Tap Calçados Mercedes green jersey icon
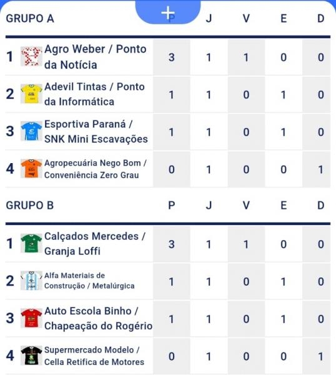The image size is (336, 375). (x=31, y=243)
